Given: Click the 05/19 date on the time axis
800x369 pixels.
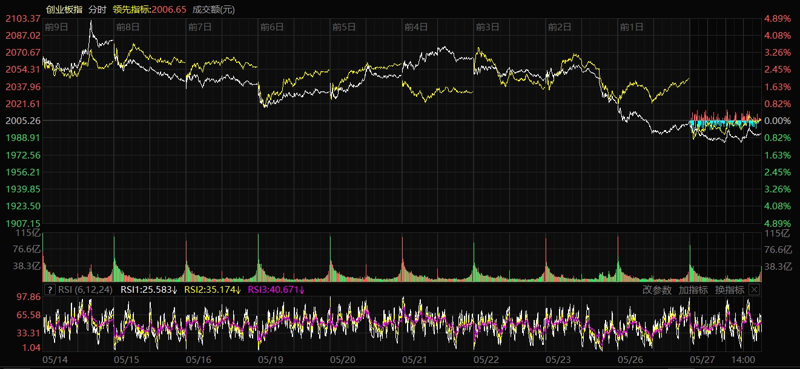Looking at the screenshot, I should 271,360.
